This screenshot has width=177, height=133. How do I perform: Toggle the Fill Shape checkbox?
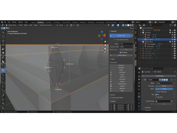pyautogui.click(x=120, y=52)
